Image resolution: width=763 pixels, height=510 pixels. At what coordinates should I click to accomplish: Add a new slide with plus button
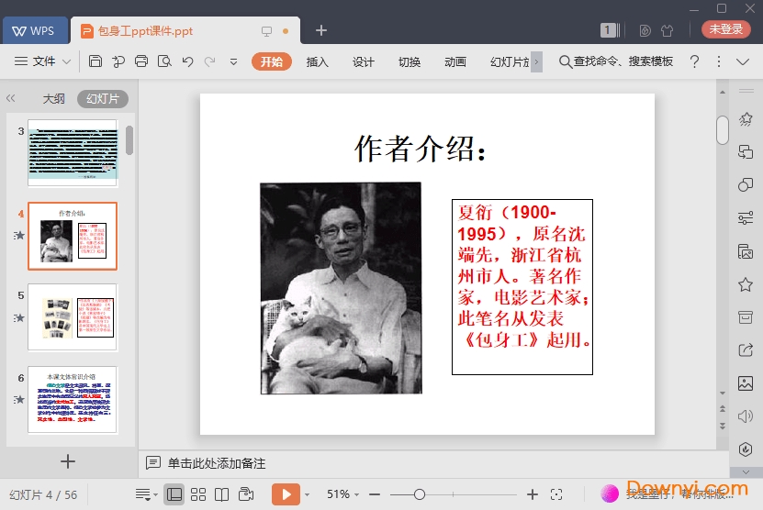point(68,461)
